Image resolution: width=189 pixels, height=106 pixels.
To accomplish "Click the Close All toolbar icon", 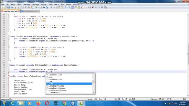I will tap(18, 7).
